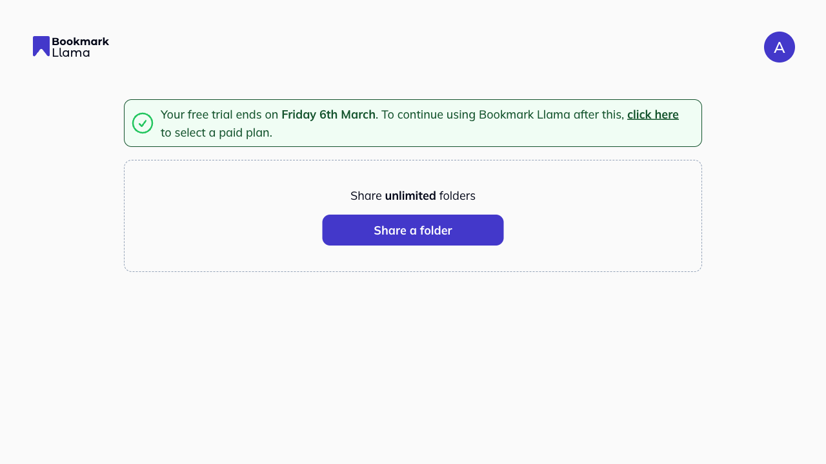Click the word "Share" on the purple button
The image size is (826, 464).
[x=390, y=230]
